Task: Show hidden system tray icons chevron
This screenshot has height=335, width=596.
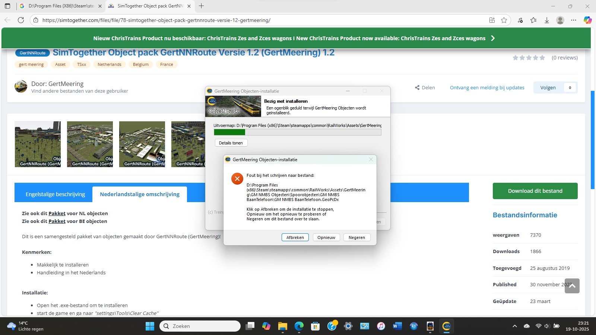Action: (x=515, y=326)
